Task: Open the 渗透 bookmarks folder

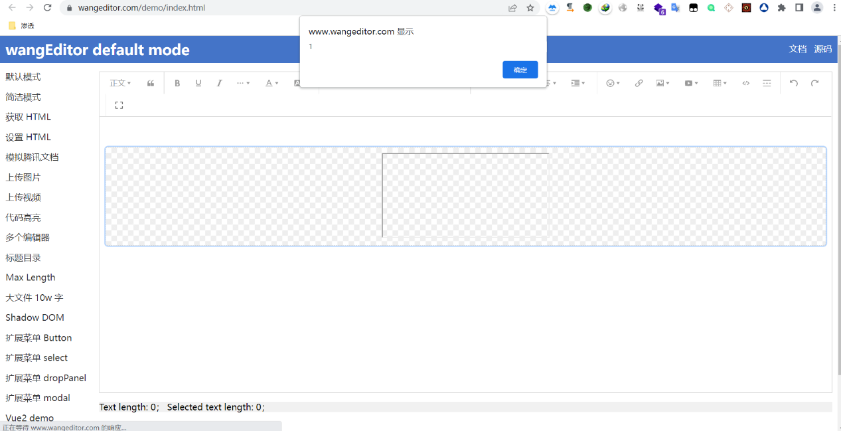Action: (x=21, y=25)
